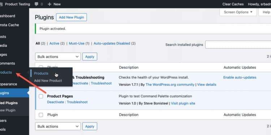The height and width of the screenshot is (135, 271).
Task: Click the home icon beside Product Testing
Action: click(1, 4)
